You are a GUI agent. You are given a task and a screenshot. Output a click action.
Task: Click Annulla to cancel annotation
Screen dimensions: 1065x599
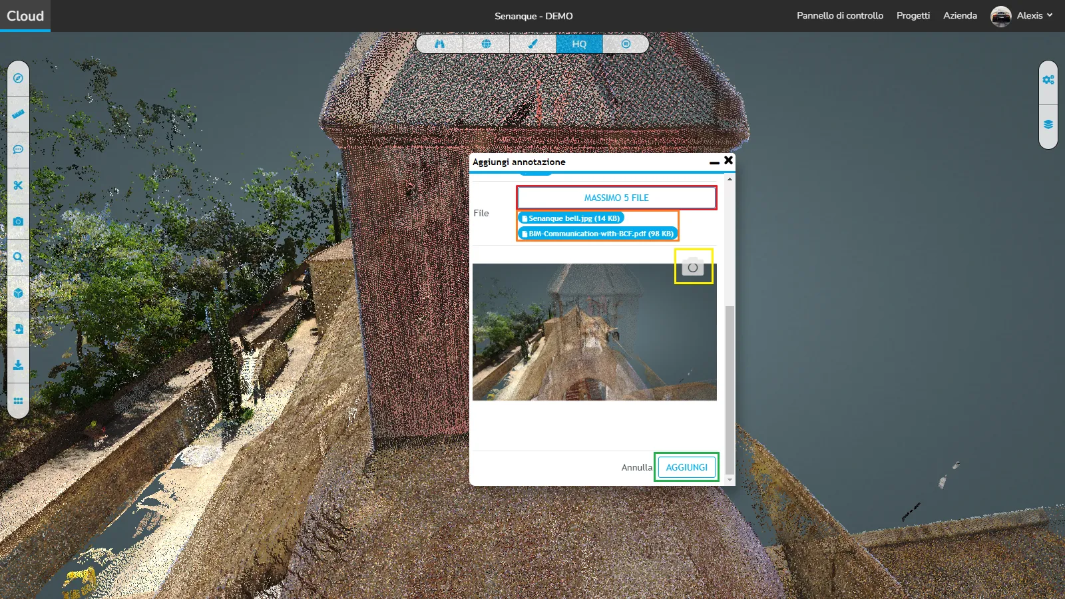pos(636,467)
